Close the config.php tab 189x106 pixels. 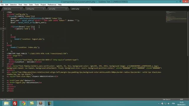(43, 9)
